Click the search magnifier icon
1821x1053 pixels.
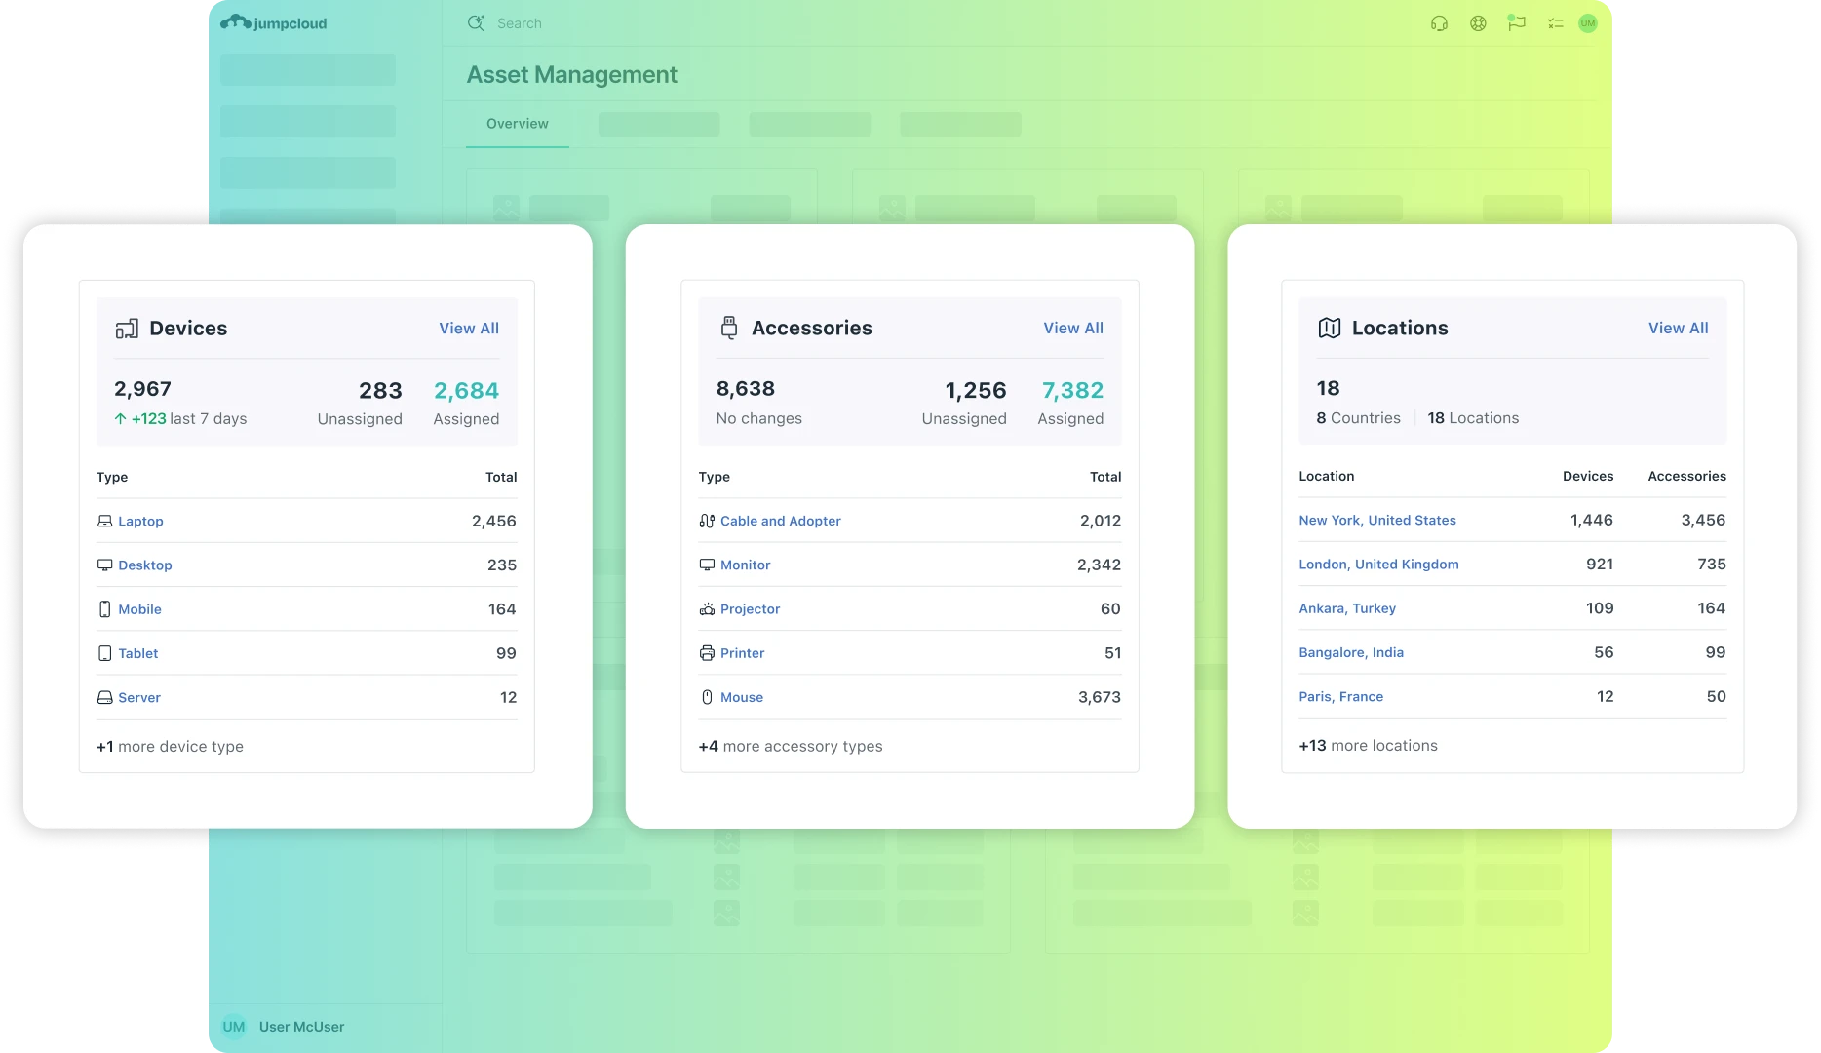click(x=476, y=23)
